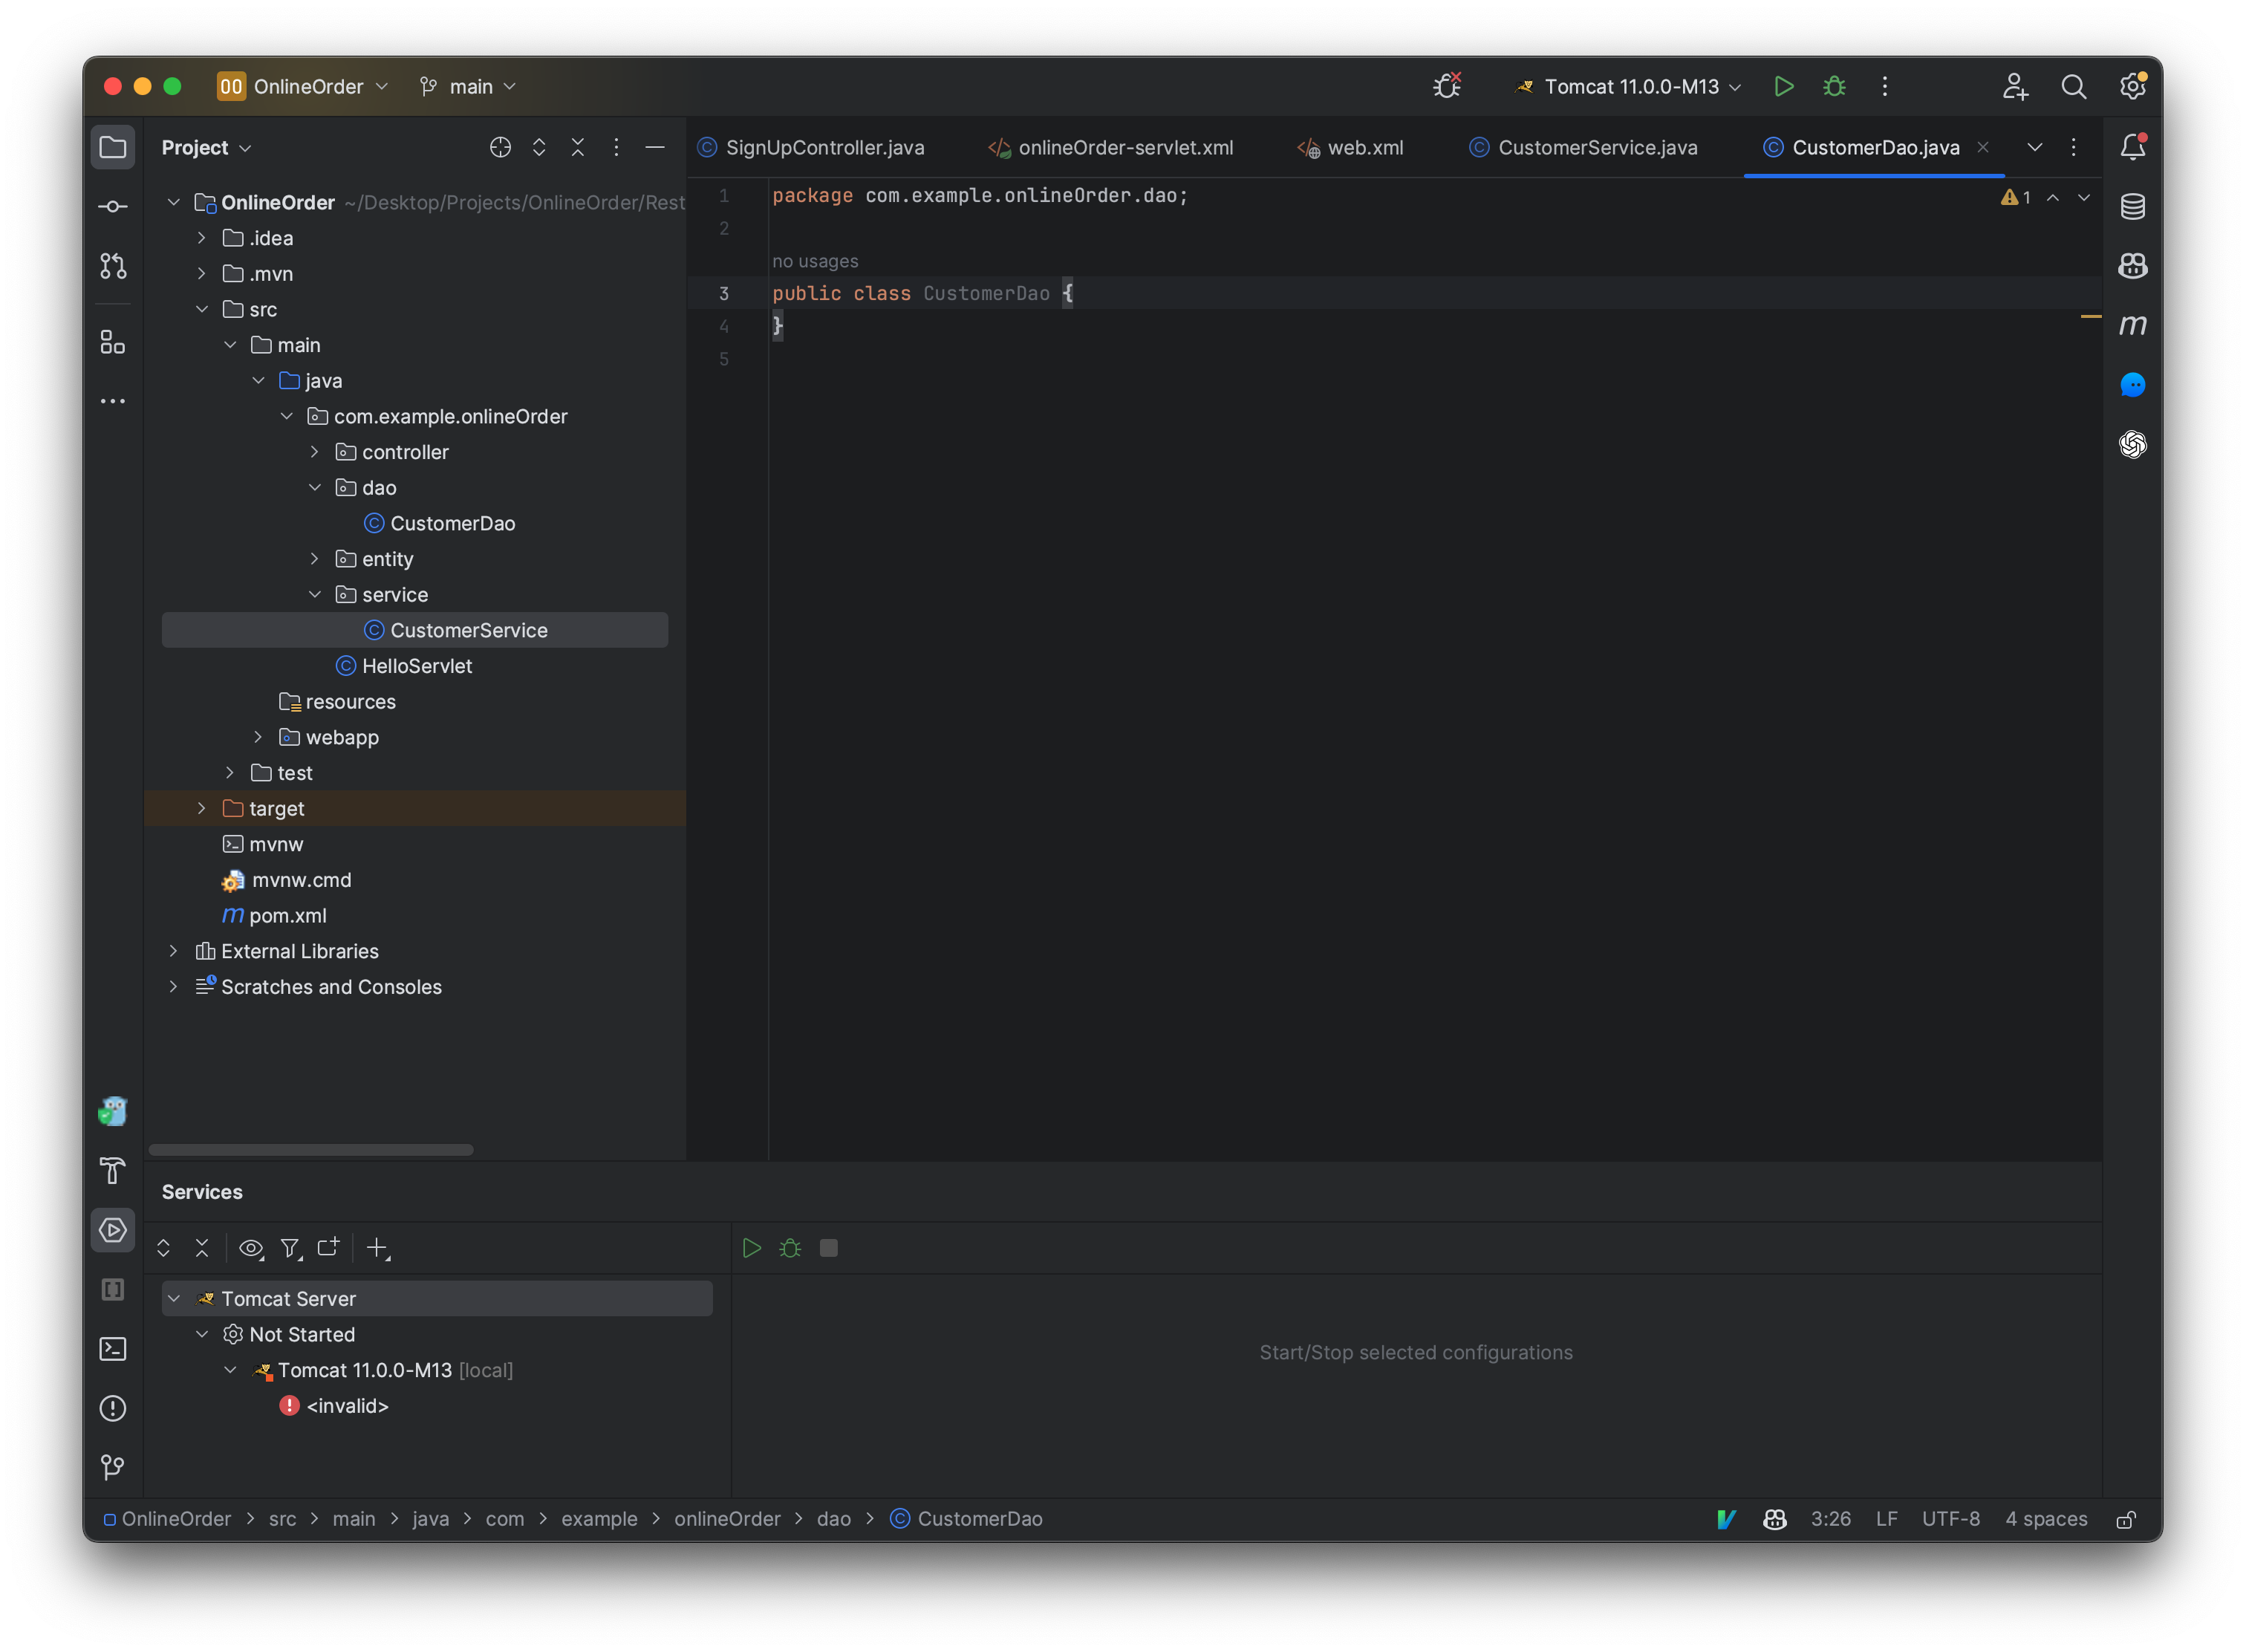Expand the controller package folder
Image resolution: width=2246 pixels, height=1652 pixels.
click(x=314, y=452)
